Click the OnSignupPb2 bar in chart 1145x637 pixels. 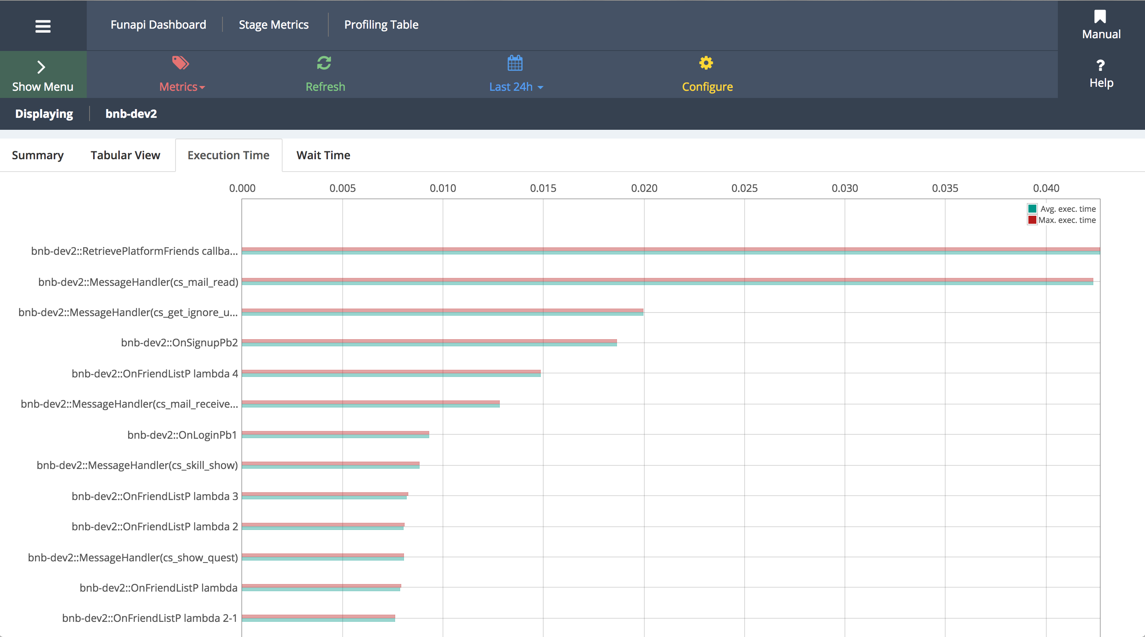tap(429, 343)
